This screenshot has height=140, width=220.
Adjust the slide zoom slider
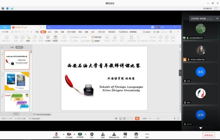(x=158, y=118)
